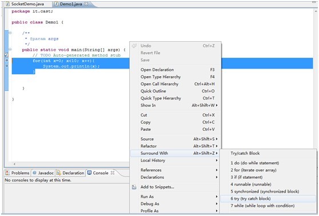Click the editor horizontal scroll left arrow
This screenshot has height=216, width=319.
tap(14, 164)
